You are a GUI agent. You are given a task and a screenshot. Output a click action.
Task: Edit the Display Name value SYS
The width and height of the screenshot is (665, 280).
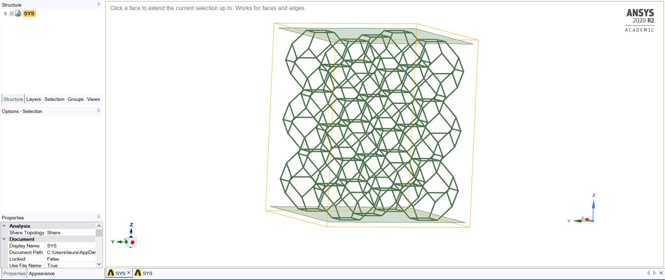[71, 246]
